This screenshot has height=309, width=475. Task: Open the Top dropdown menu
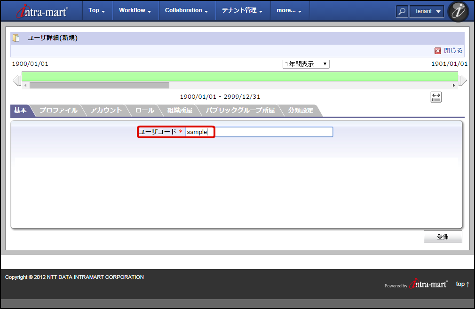97,10
